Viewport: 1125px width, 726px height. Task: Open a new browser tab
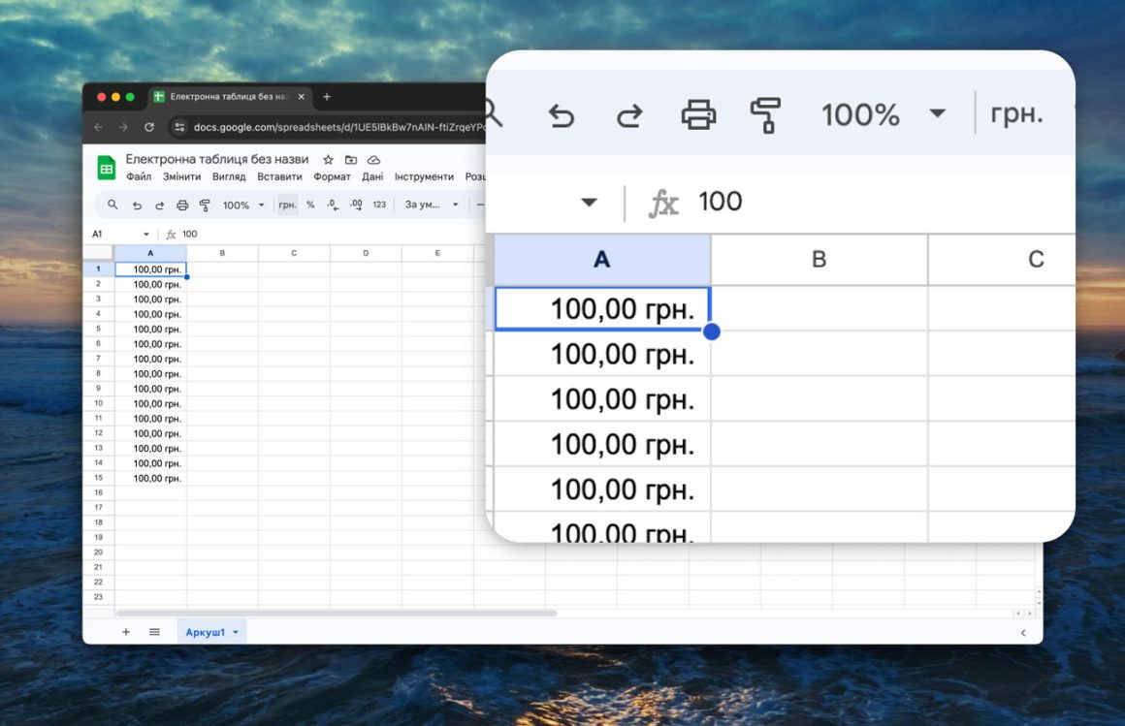coord(327,97)
